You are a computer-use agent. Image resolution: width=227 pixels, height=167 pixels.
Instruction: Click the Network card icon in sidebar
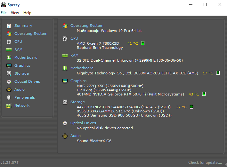(9, 106)
